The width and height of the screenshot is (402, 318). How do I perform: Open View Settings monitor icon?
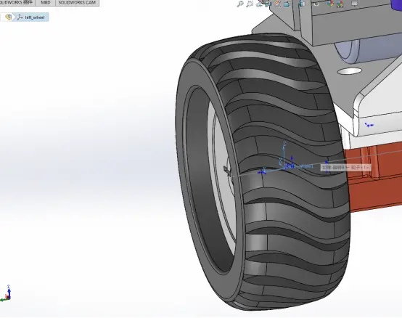coord(355,4)
